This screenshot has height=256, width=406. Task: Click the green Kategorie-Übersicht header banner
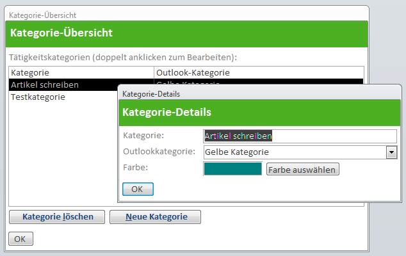click(186, 33)
